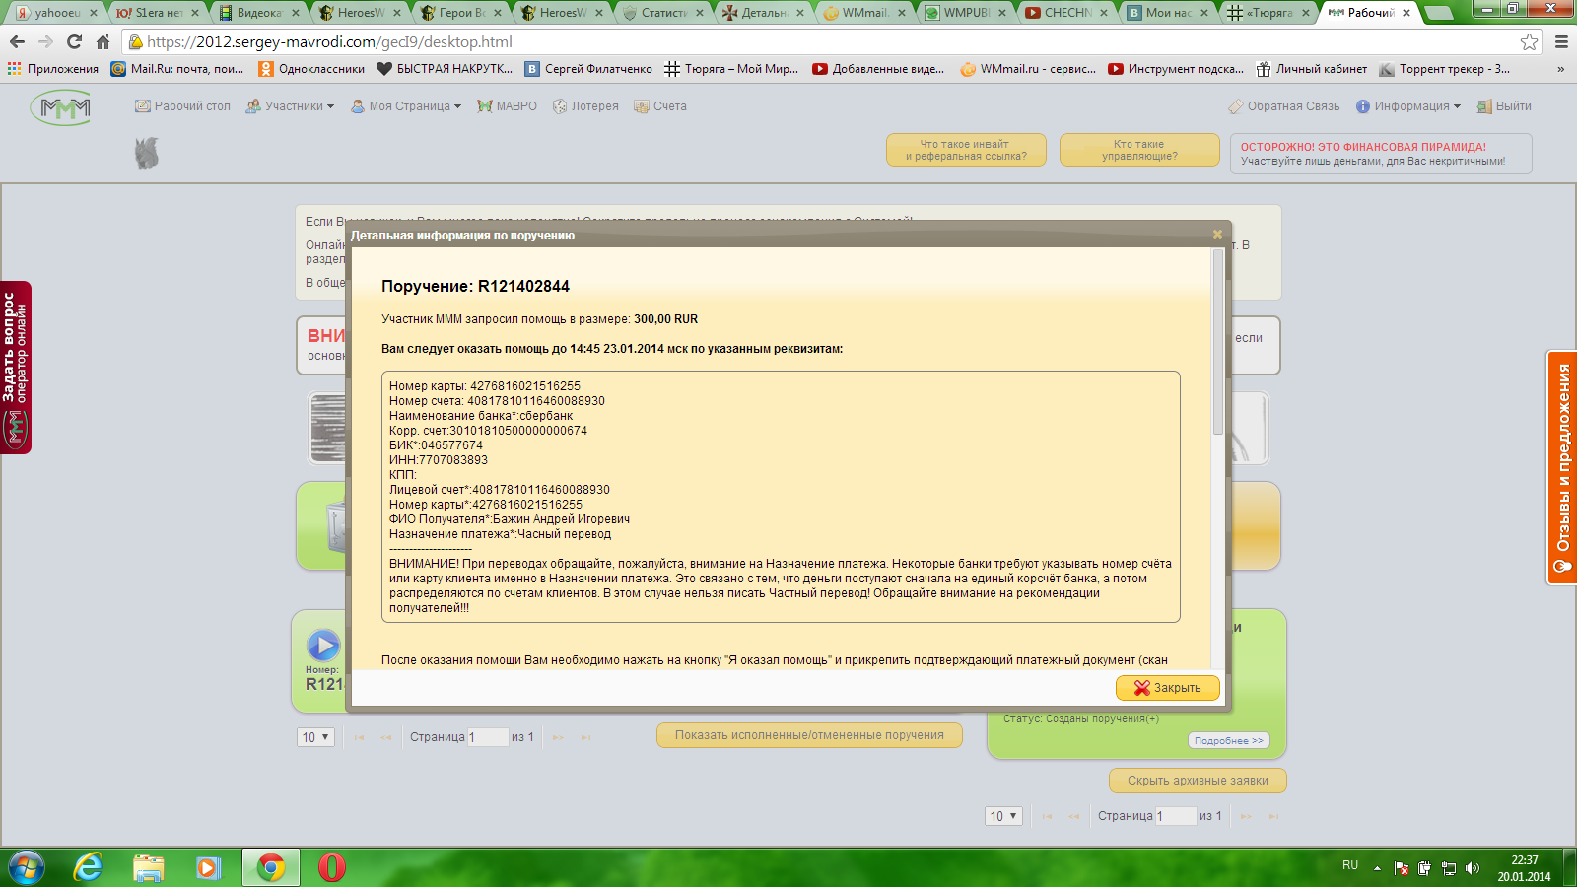Open Windows Explorer taskbar icon

[x=148, y=867]
